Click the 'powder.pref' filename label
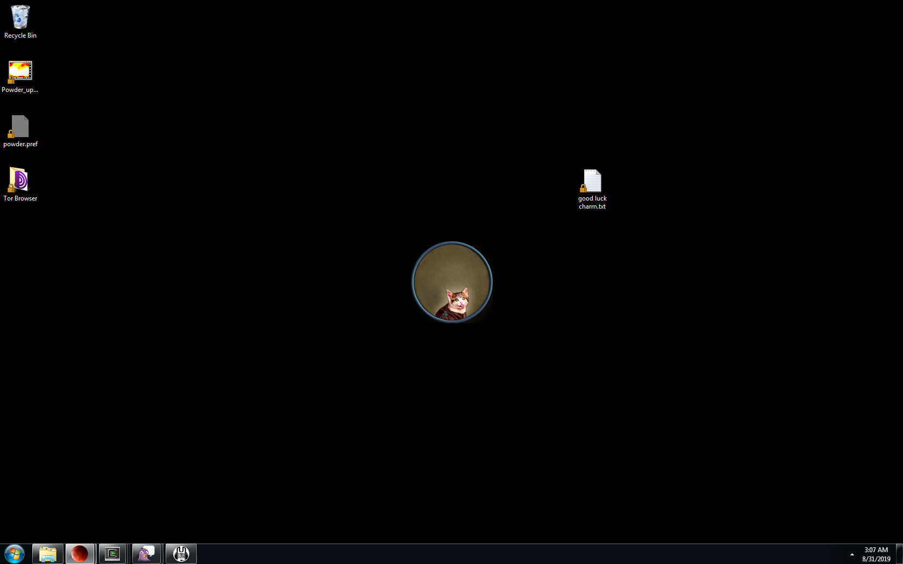The image size is (903, 564). click(20, 144)
